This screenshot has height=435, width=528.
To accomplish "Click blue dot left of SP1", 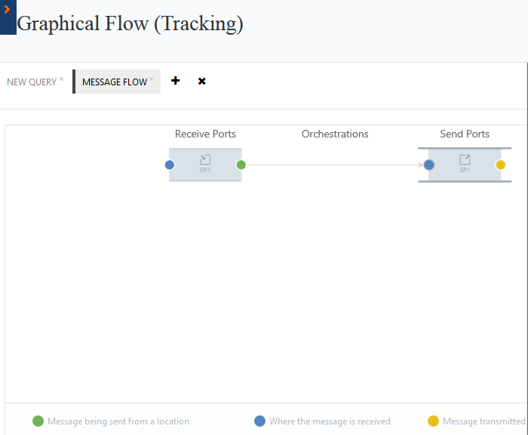I will (428, 165).
